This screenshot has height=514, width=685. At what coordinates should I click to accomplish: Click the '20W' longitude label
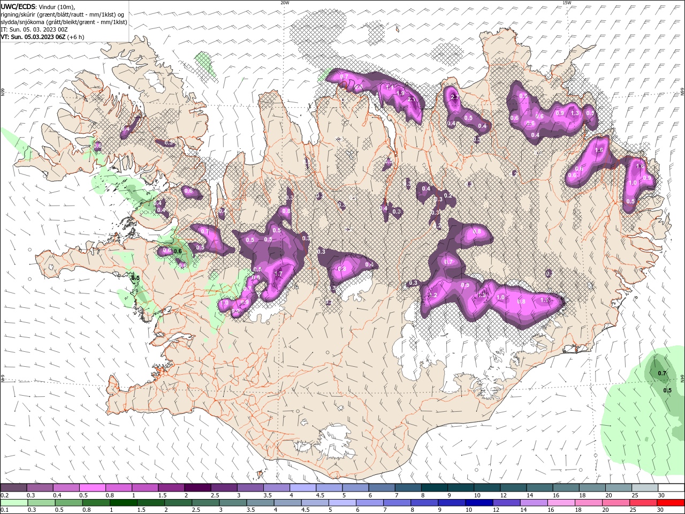point(285,3)
